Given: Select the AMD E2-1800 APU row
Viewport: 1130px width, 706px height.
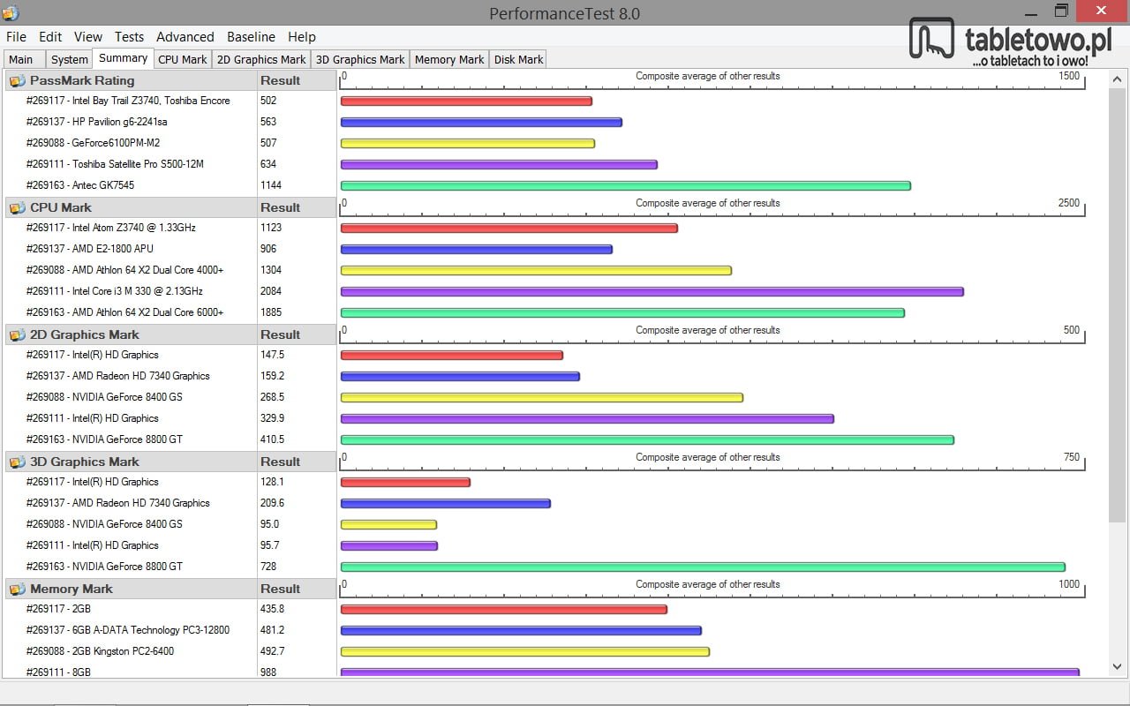Looking at the screenshot, I should coord(169,249).
